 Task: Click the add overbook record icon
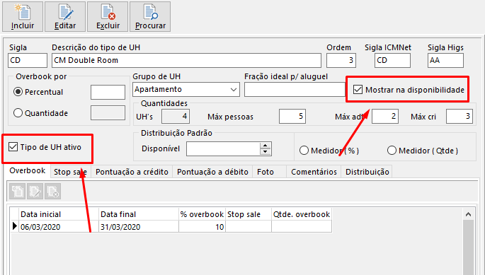[x=17, y=192]
